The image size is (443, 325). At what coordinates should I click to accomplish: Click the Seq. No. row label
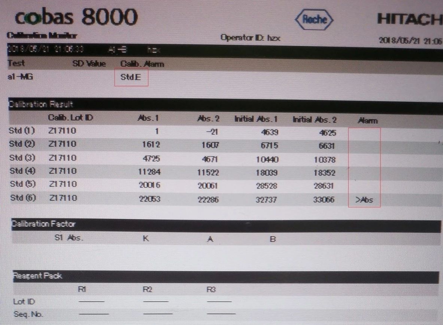pos(28,314)
